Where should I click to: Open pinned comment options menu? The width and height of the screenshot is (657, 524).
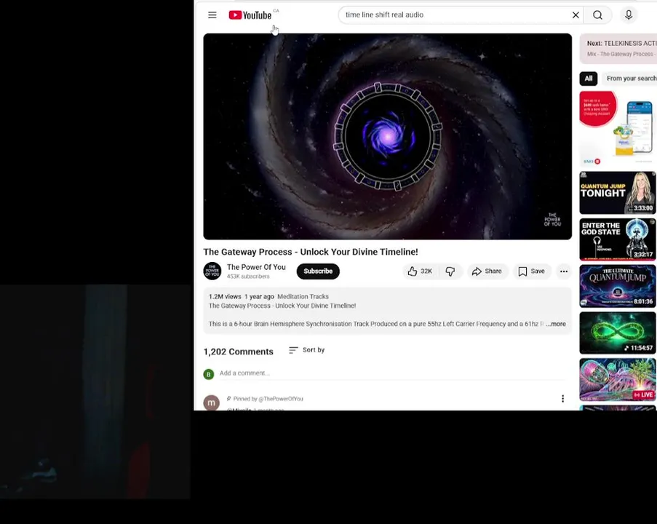(562, 399)
